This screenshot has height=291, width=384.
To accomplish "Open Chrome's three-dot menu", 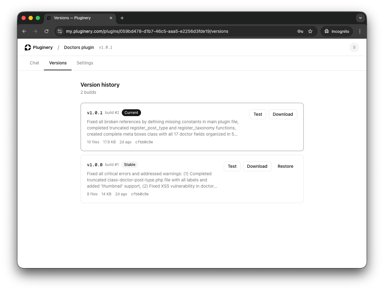I will 360,31.
